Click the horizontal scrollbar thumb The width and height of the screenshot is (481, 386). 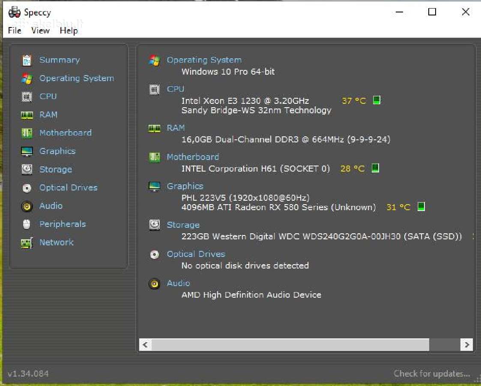(x=290, y=344)
